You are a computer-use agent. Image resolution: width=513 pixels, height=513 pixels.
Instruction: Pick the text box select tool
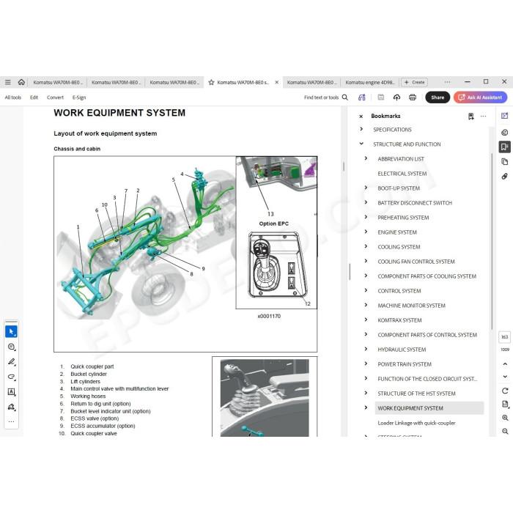(12, 392)
